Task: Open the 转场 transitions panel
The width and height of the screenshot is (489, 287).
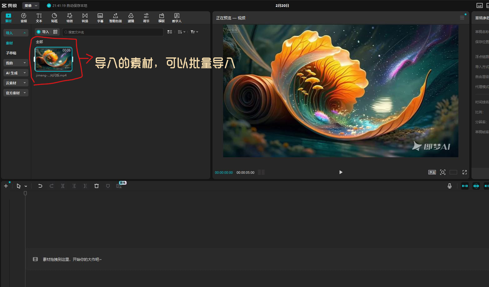Action: pyautogui.click(x=85, y=18)
